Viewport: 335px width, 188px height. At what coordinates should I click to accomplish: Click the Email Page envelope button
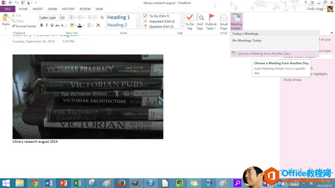(224, 22)
